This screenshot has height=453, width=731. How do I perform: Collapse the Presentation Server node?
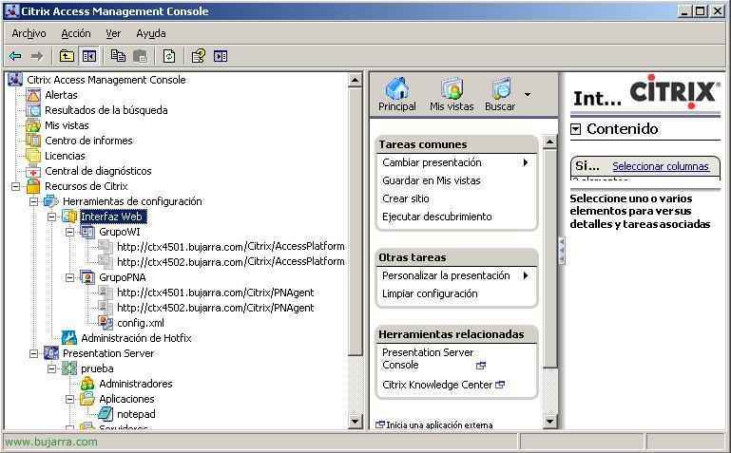33,353
